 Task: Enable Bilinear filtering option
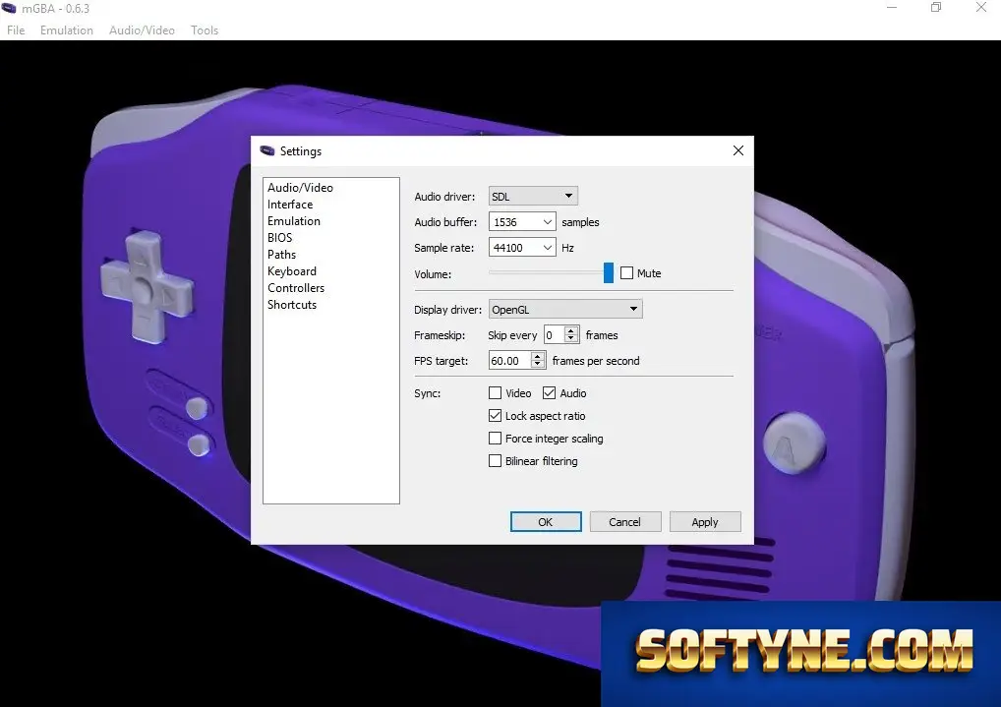click(x=495, y=461)
